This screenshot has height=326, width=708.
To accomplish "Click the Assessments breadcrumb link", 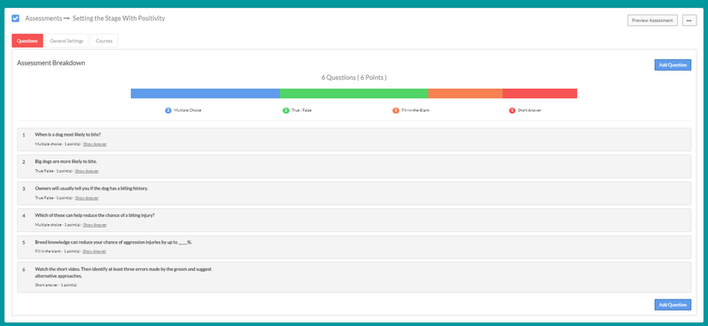I will 43,19.
